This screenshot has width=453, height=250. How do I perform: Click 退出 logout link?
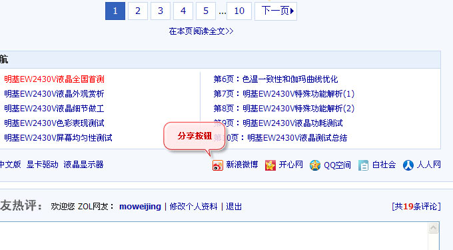tap(234, 207)
